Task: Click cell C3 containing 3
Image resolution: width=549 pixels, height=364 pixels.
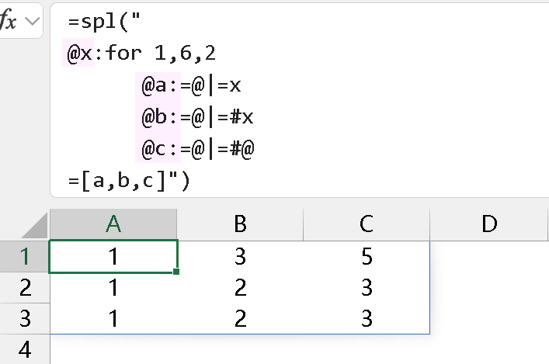Action: pos(367,318)
